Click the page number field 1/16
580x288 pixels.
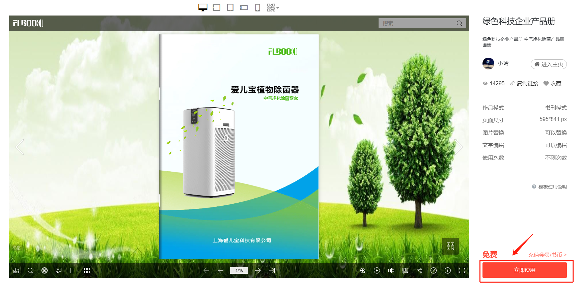pyautogui.click(x=239, y=270)
